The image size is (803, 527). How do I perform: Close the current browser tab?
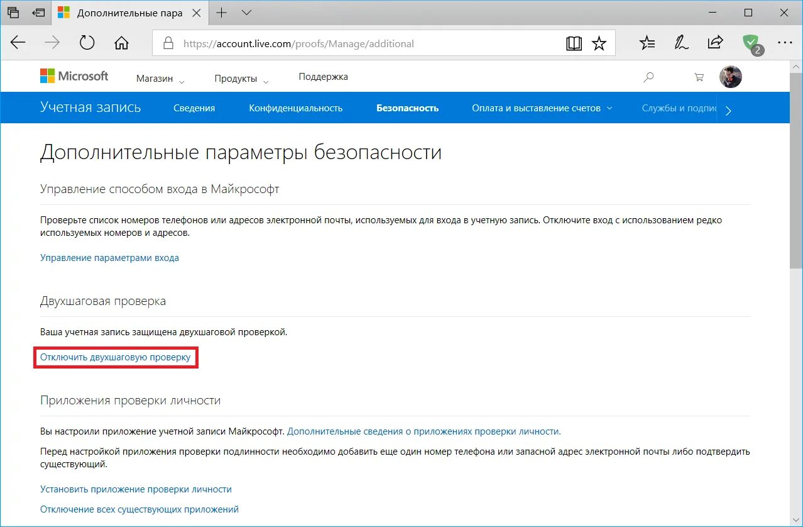197,13
